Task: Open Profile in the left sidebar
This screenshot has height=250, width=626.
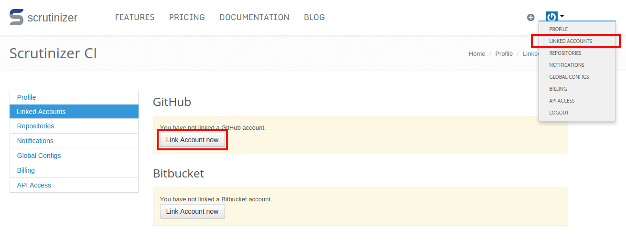Action: 27,97
